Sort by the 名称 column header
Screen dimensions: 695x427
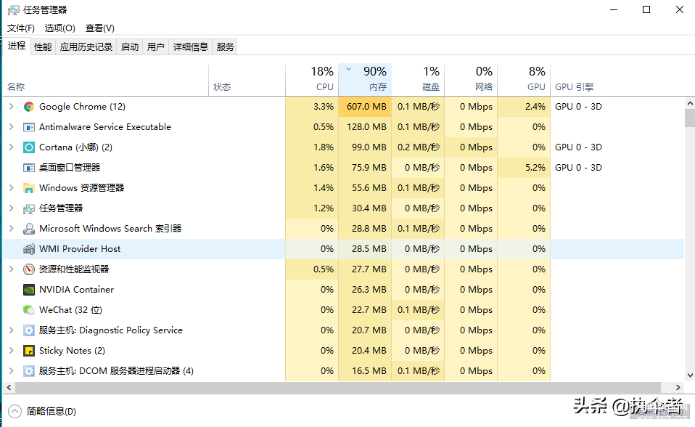(x=105, y=81)
